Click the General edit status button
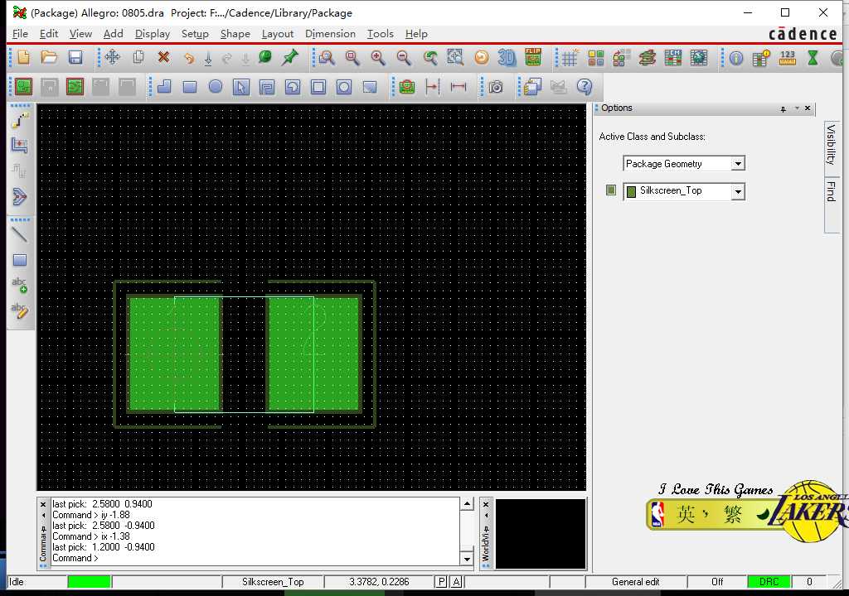 [x=635, y=582]
